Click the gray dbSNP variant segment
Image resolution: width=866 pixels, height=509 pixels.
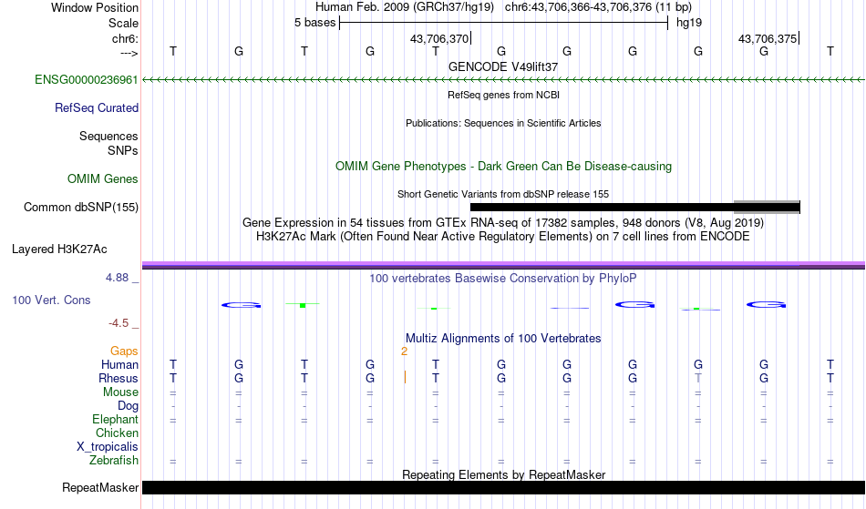tap(767, 207)
